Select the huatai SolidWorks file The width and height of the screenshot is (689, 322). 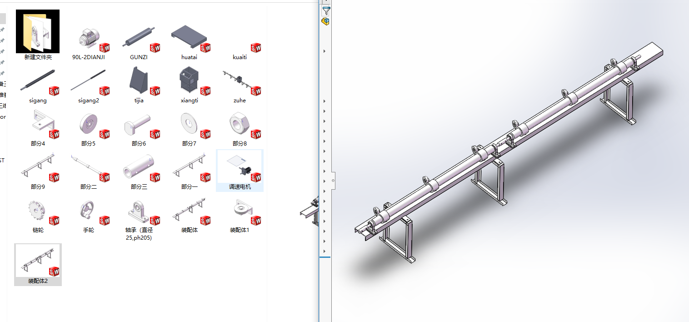[189, 43]
